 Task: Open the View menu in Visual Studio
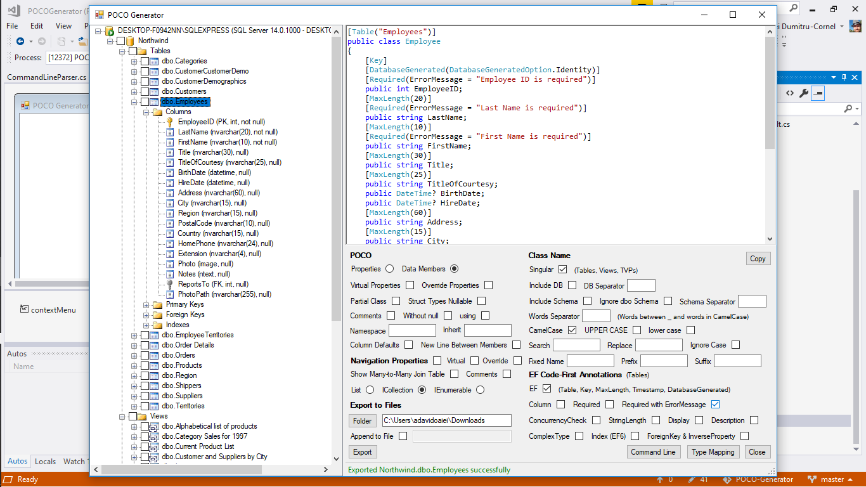click(x=64, y=26)
